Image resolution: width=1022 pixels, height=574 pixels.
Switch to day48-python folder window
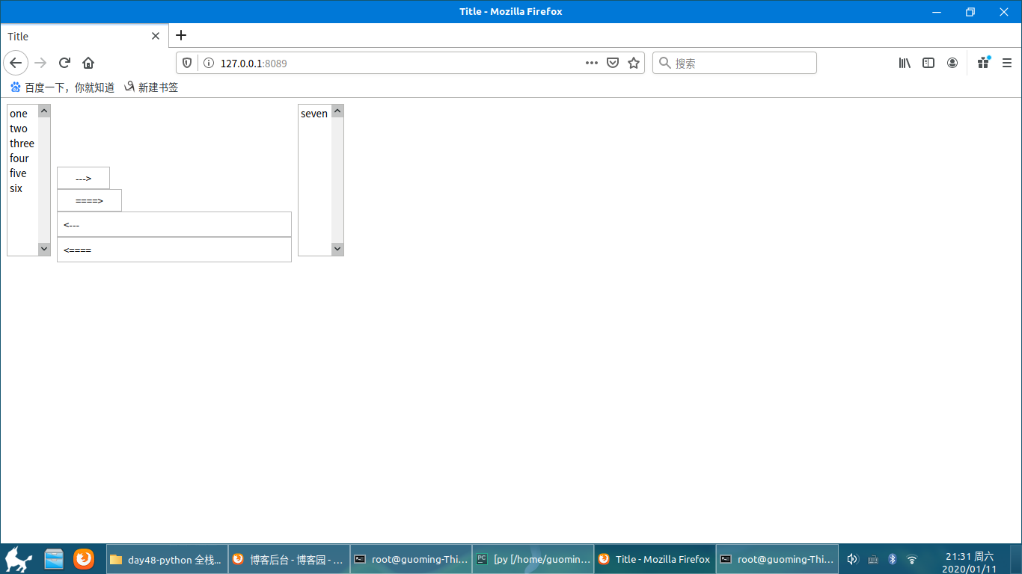(167, 559)
